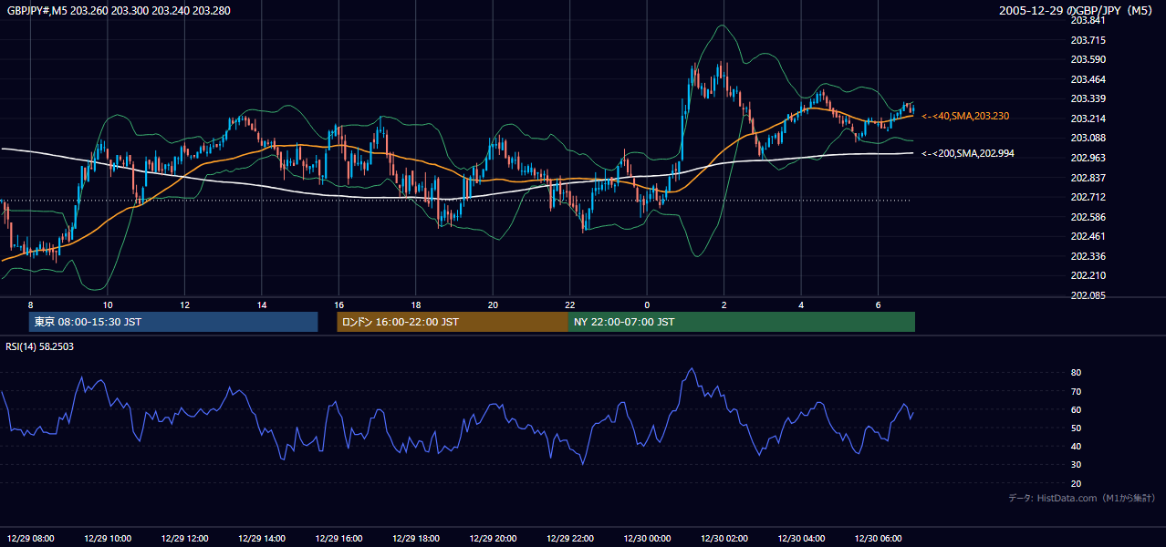
Task: Click the 203.590 price axis label
Action: point(1088,60)
